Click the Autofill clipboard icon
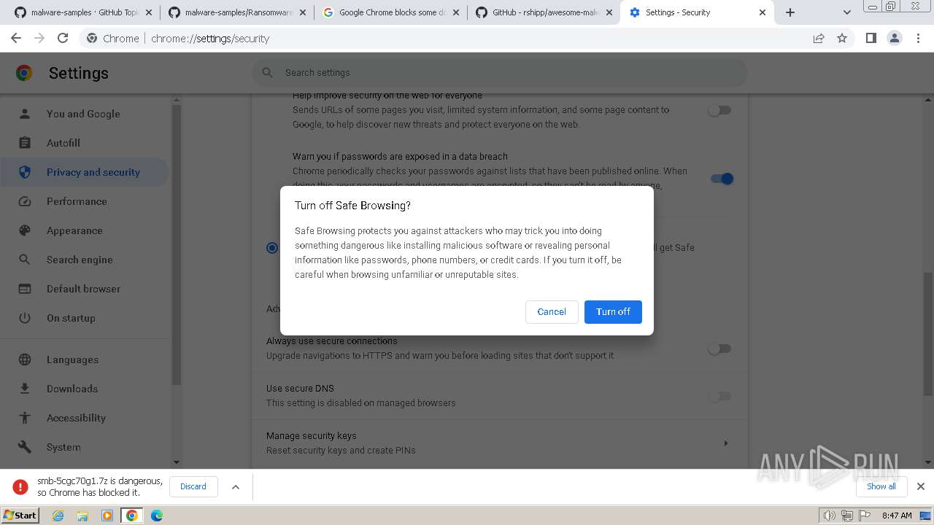Screen dimensions: 934x525 [x=25, y=143]
